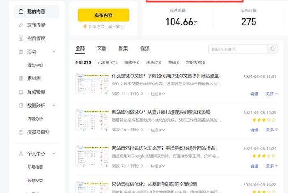Open article title 网站怎样做优化
This screenshot has width=288, height=193.
click(x=154, y=184)
